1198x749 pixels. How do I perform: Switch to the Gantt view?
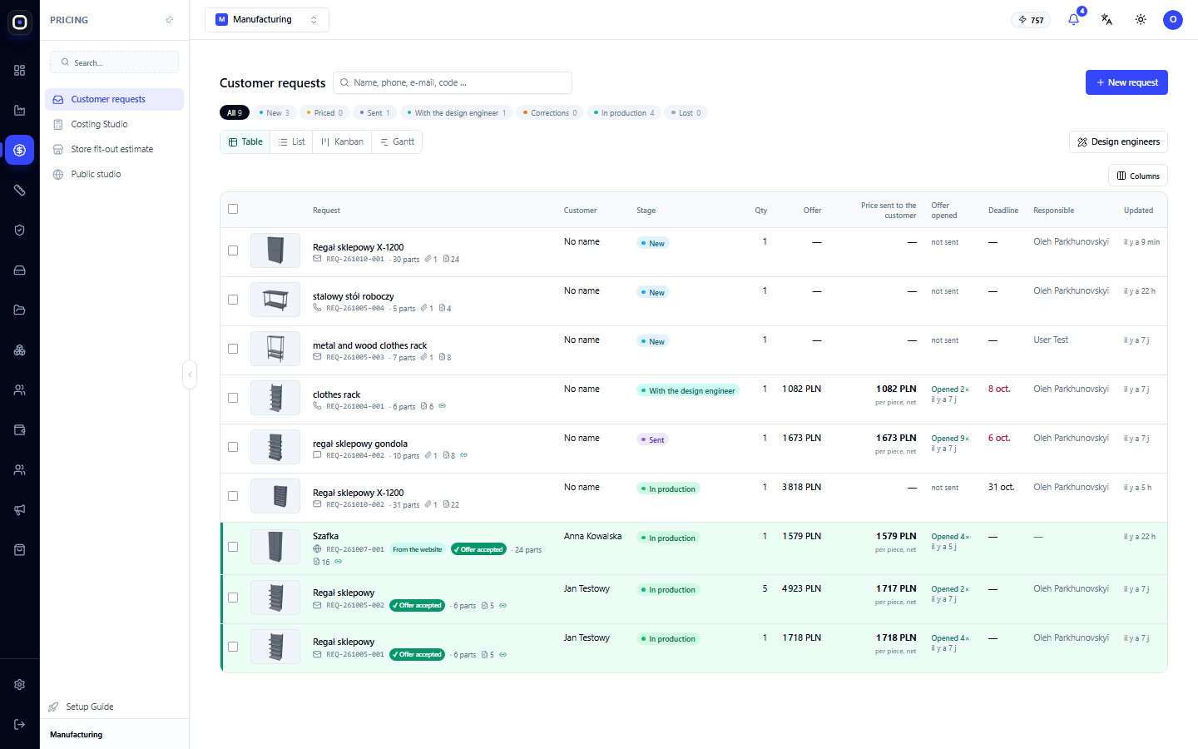click(397, 142)
